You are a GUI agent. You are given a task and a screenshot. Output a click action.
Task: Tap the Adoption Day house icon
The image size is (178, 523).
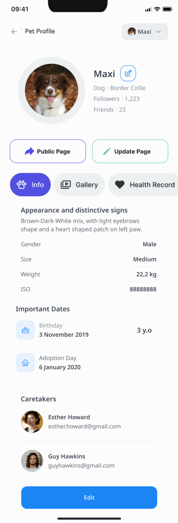(25, 363)
